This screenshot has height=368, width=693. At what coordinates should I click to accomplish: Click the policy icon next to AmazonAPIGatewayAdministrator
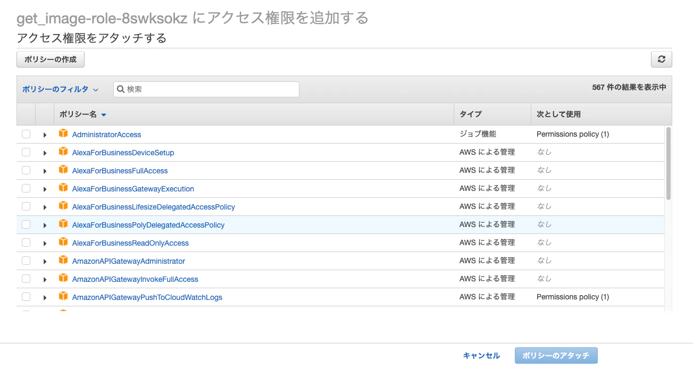tap(63, 261)
